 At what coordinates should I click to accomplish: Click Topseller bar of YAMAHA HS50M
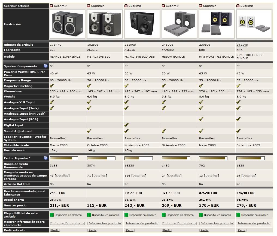pyautogui.click(x=176, y=158)
